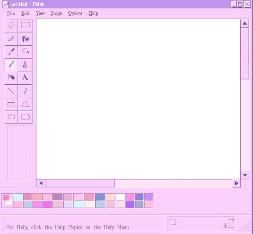
Task: Click the horizontal scrollbar right arrow
Action: click(x=236, y=183)
